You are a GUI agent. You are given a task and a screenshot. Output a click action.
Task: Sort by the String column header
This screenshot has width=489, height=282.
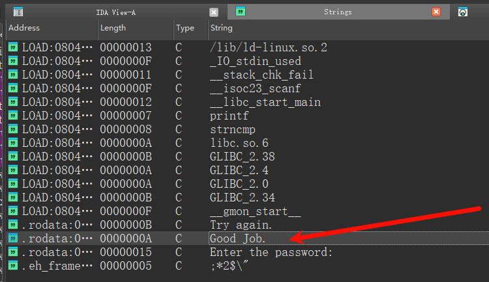(222, 28)
